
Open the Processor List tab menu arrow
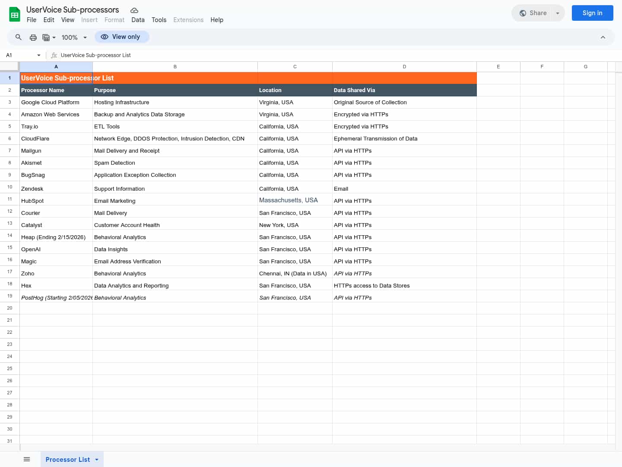pyautogui.click(x=97, y=459)
